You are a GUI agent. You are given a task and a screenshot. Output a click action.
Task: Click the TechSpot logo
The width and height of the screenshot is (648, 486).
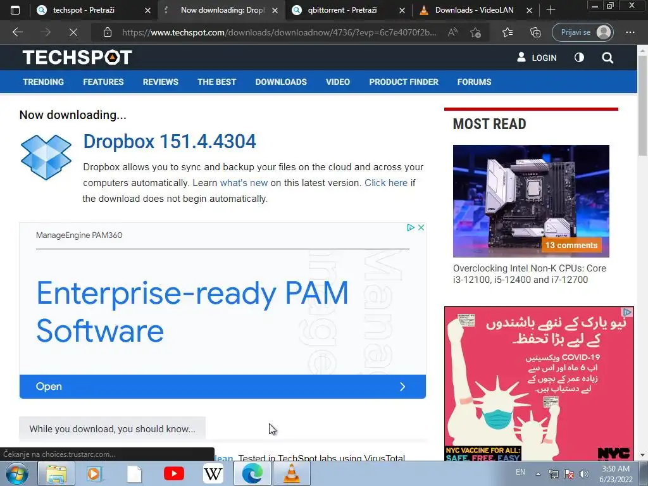coord(77,57)
